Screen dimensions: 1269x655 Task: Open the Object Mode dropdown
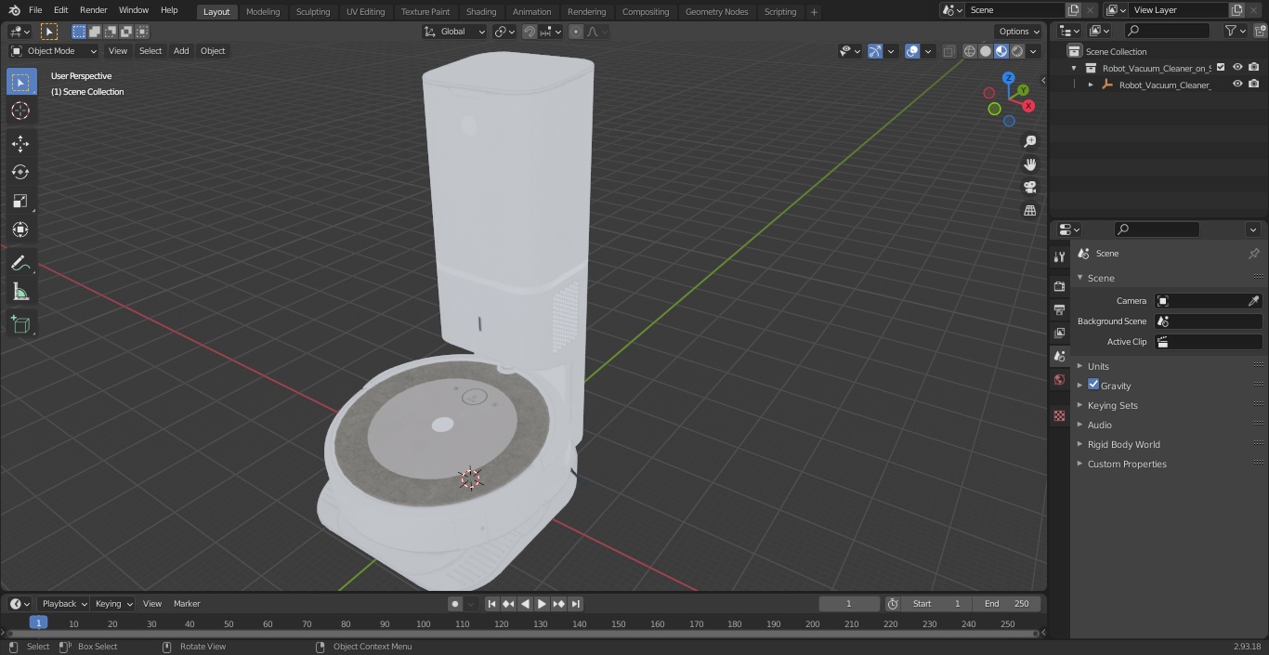click(x=54, y=51)
